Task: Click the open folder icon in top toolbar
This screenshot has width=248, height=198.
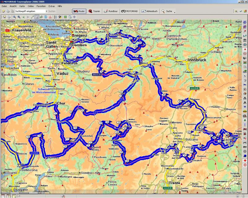Action: click(x=3, y=11)
